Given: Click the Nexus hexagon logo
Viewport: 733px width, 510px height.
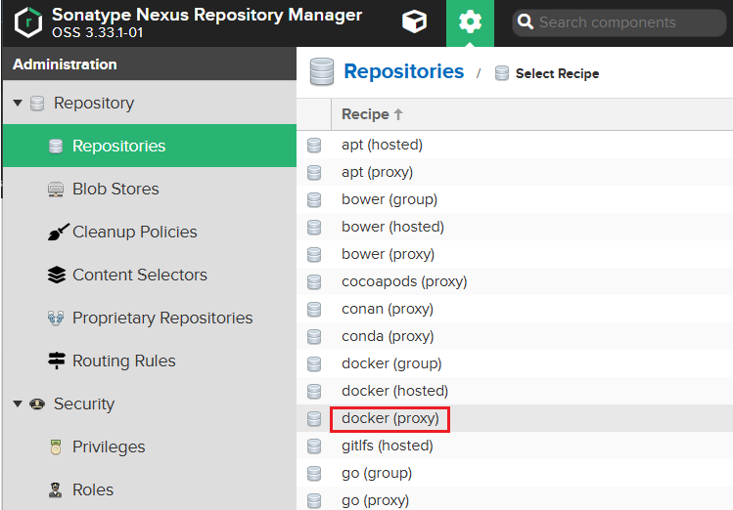Looking at the screenshot, I should 28,22.
